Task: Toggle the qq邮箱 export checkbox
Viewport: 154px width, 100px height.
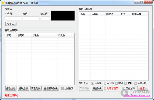Action: 93,83
